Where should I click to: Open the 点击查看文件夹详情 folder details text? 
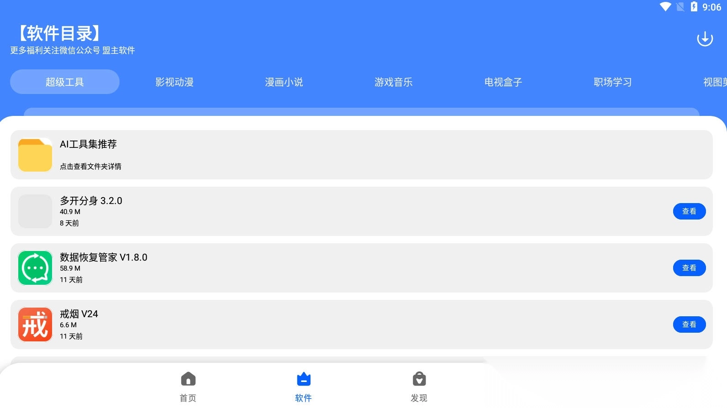[x=90, y=167]
